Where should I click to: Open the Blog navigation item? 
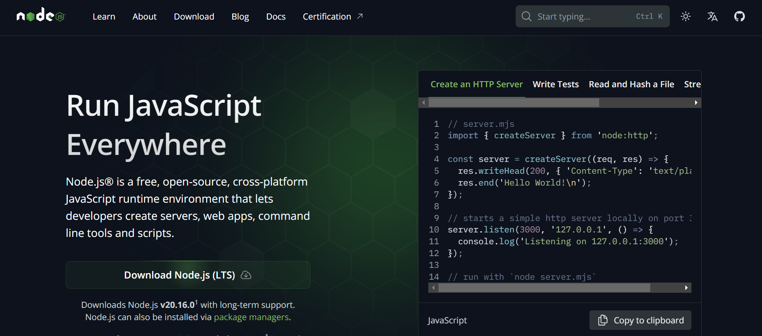pyautogui.click(x=240, y=17)
